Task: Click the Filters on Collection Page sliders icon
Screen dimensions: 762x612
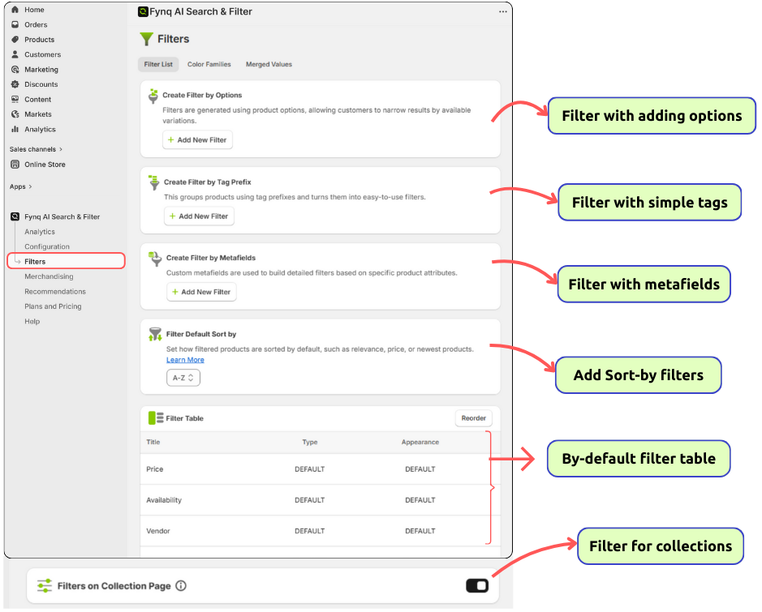Action: (45, 586)
